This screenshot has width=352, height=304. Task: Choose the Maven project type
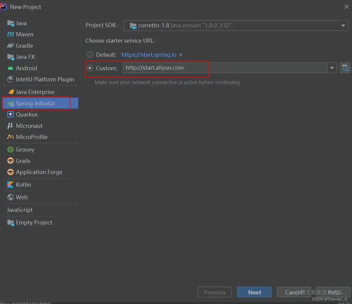(x=41, y=34)
